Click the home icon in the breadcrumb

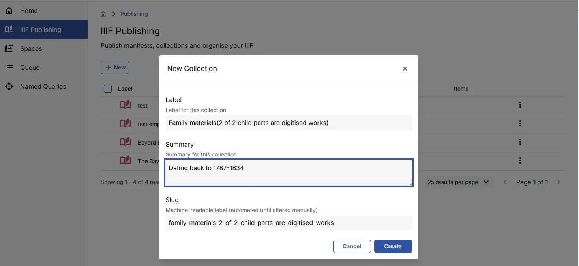103,13
